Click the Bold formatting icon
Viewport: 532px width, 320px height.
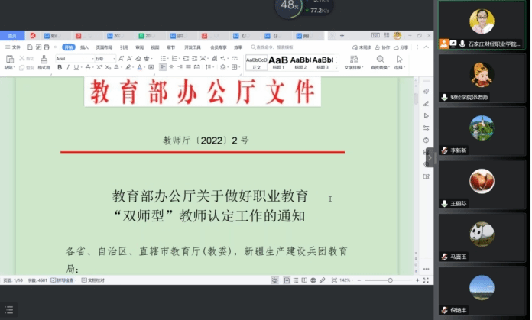(x=60, y=67)
